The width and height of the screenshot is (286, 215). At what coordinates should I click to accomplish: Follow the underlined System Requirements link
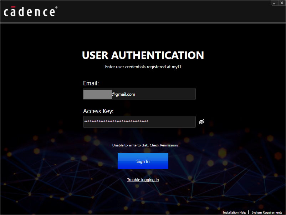tap(267, 212)
